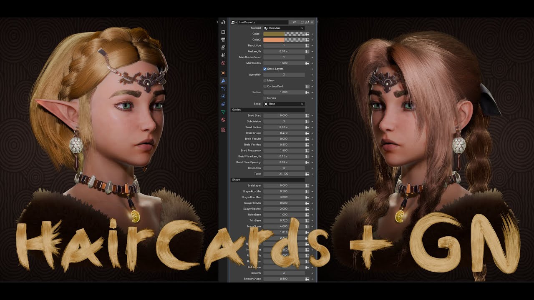Viewport: 534px width, 300px height.
Task: Clear the Scalp Base object field
Action: pyautogui.click(x=302, y=104)
